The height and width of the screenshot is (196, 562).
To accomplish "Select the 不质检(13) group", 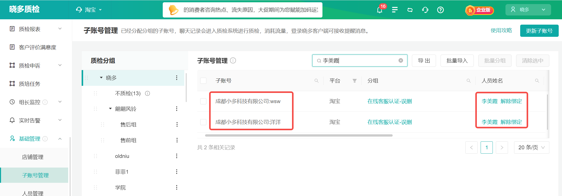I will click(x=128, y=93).
